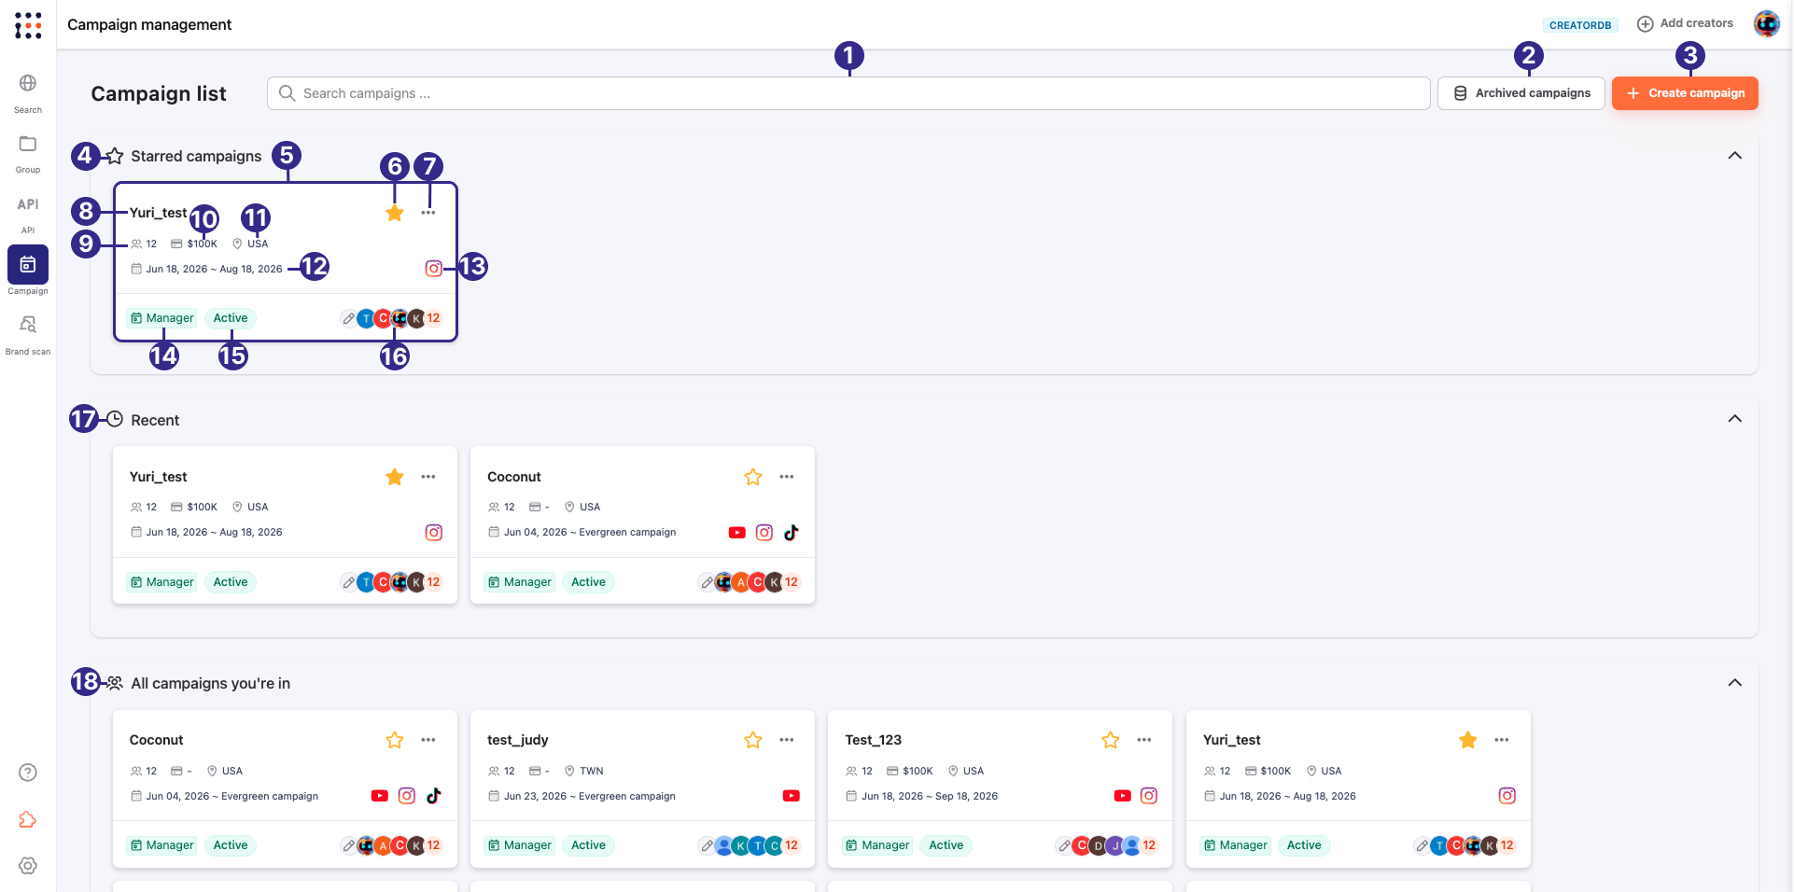The height and width of the screenshot is (892, 1794).
Task: Open the help question mark icon
Action: click(28, 773)
